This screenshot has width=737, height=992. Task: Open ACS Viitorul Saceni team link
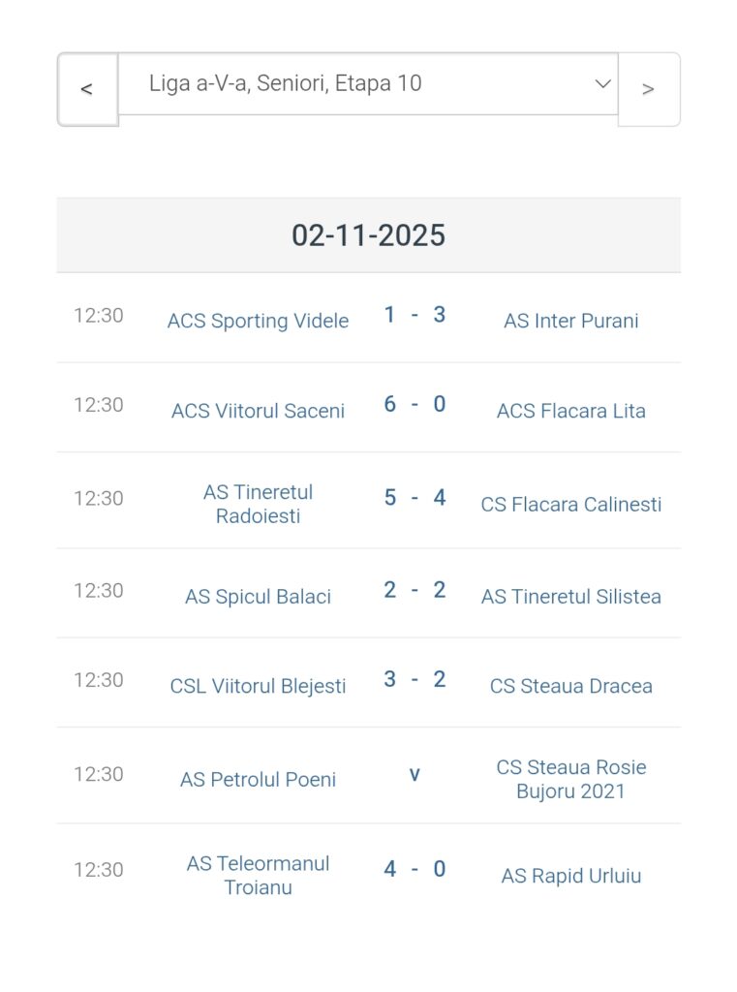(x=258, y=411)
